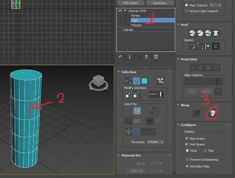Screen dimensions: 235x178
Task: Select the cylindrical projection map icon
Action: pyautogui.click(x=201, y=67)
